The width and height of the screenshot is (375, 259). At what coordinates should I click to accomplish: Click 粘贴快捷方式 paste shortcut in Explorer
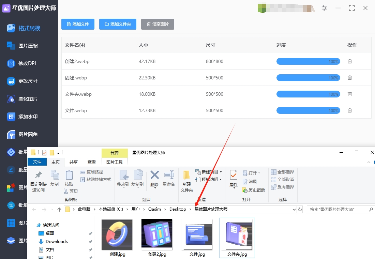96,179
